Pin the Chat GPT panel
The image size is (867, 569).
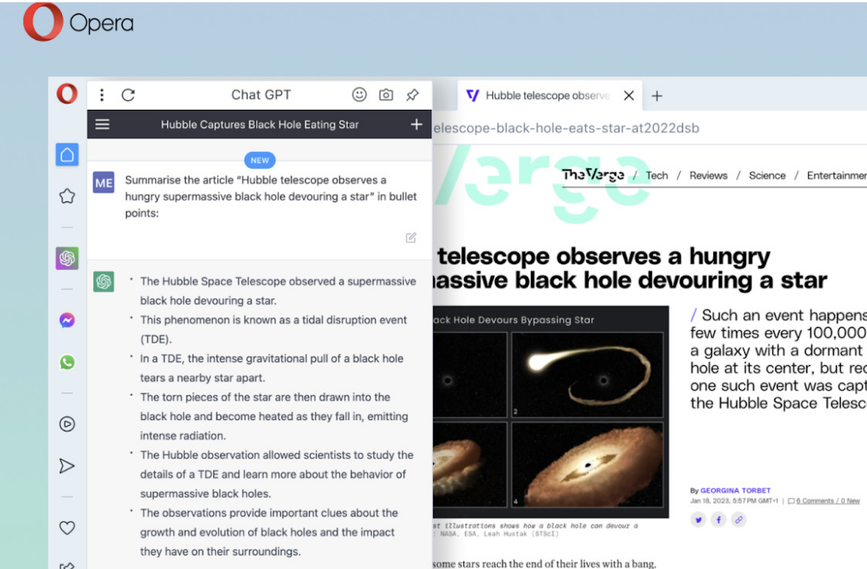[x=412, y=95]
